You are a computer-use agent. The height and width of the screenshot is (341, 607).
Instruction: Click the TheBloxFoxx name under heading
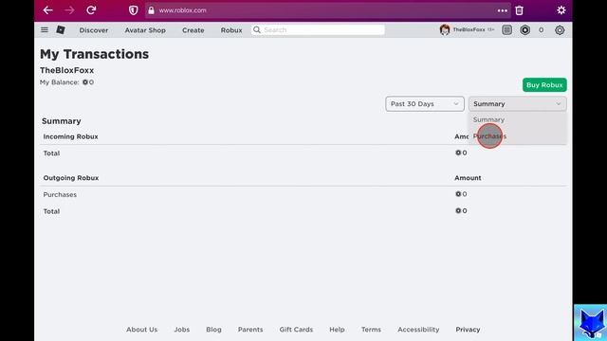pos(67,70)
